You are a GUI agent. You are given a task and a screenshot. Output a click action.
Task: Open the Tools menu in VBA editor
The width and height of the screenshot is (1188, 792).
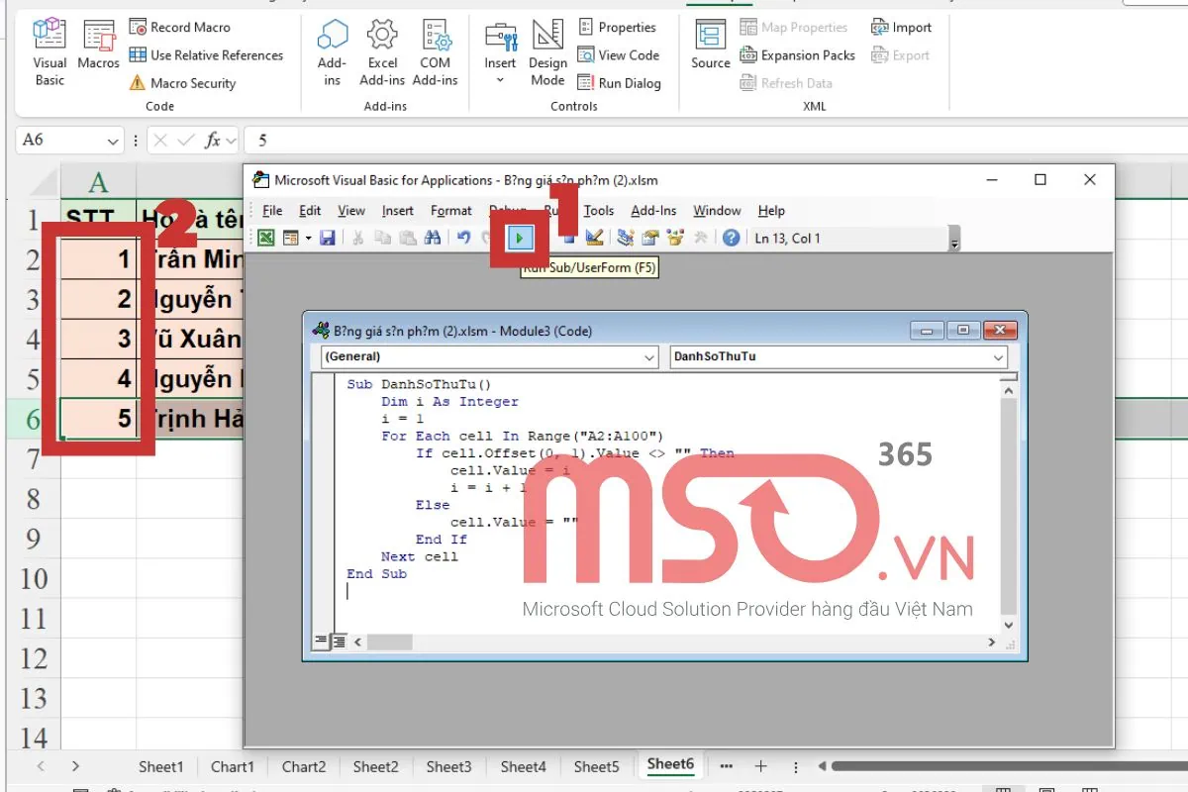[x=599, y=210]
